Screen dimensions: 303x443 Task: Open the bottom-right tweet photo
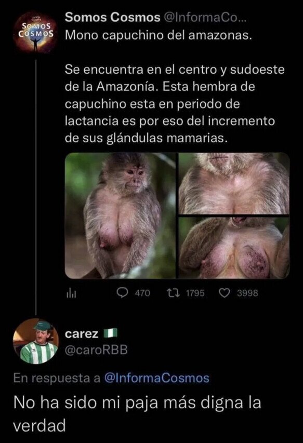point(234,248)
